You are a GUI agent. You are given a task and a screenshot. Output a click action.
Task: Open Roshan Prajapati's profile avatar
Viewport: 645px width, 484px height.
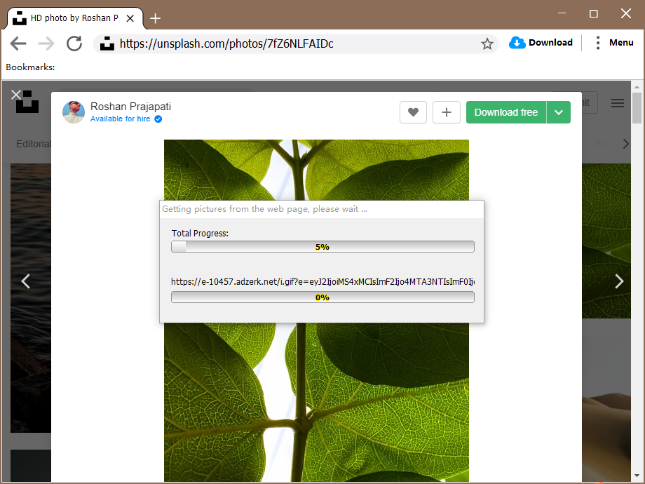[74, 112]
